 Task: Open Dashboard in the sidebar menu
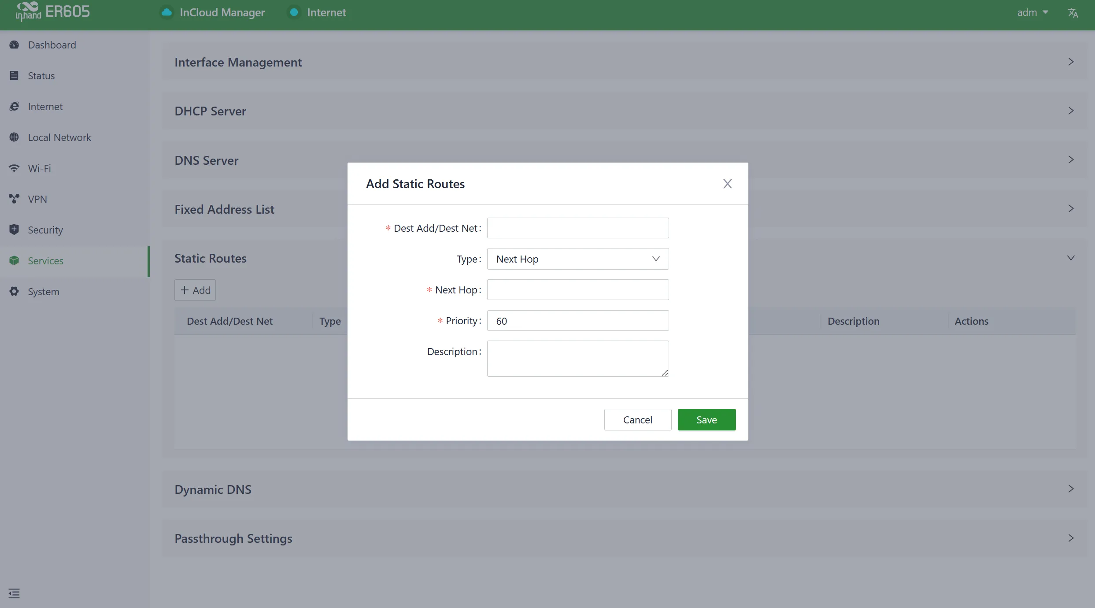(75, 45)
